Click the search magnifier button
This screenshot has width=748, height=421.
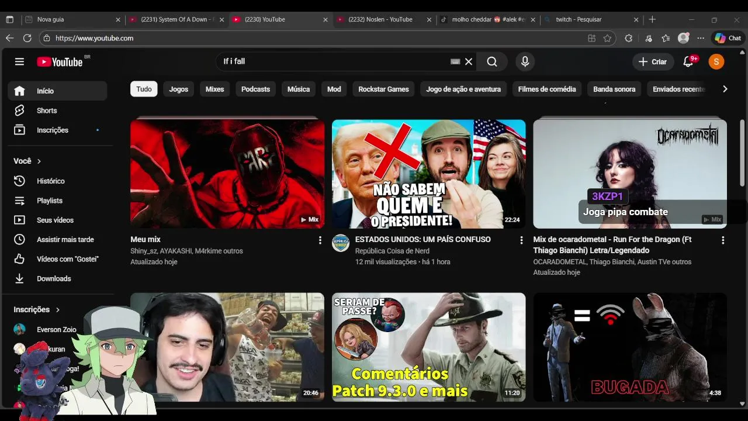492,61
